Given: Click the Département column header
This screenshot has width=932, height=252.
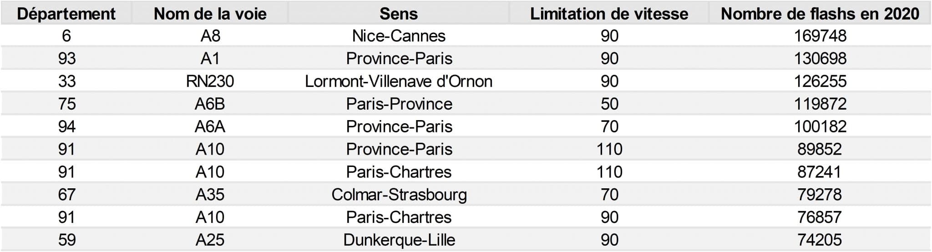Looking at the screenshot, I should tap(66, 14).
